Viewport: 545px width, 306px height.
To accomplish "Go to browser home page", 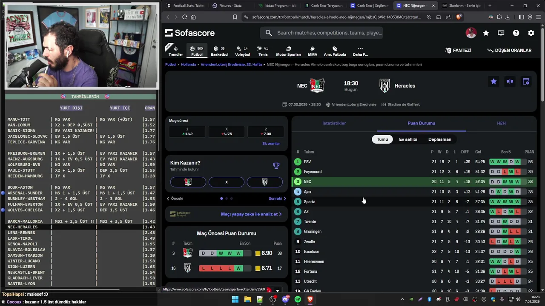I will [x=193, y=17].
